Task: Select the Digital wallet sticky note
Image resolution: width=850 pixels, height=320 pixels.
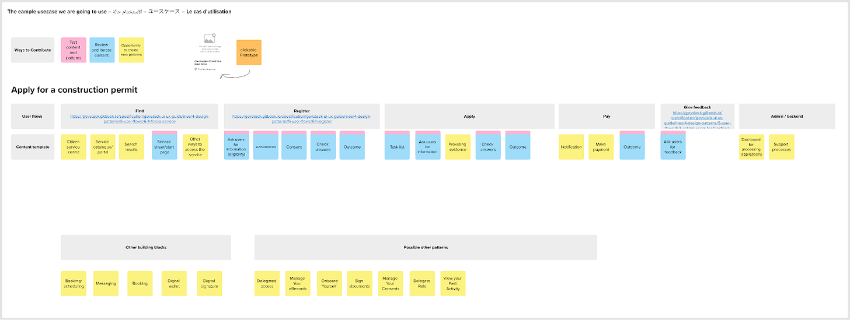Action: click(173, 283)
